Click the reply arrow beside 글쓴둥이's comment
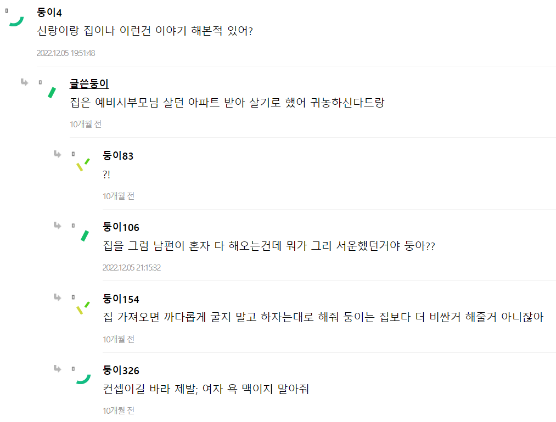 point(24,82)
